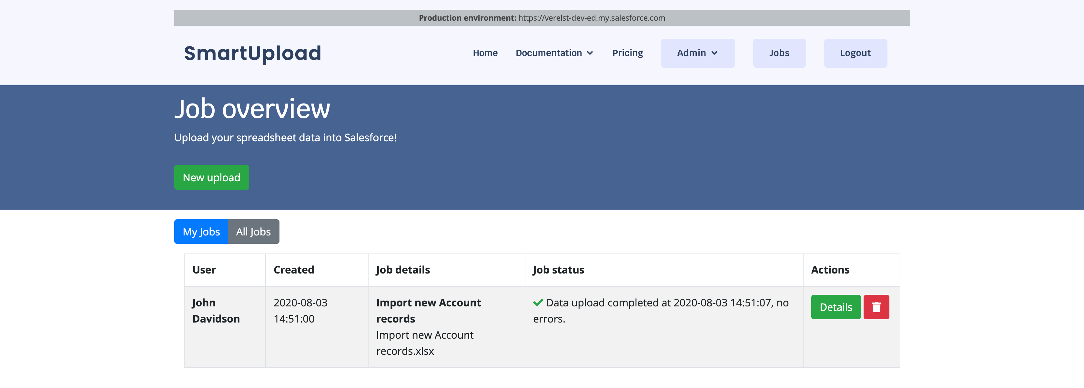Screen dimensions: 1084x388
Task: Click the red trash delete icon
Action: tap(876, 307)
